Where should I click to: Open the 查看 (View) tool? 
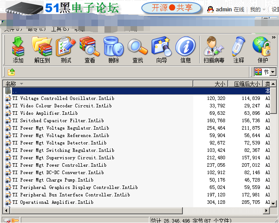[90, 49]
